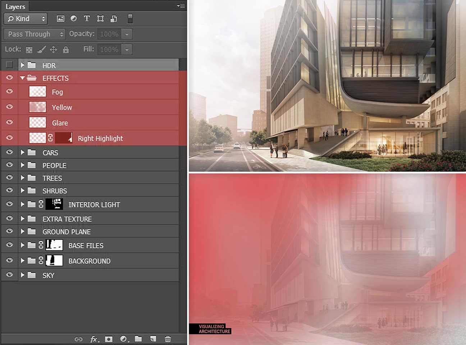The height and width of the screenshot is (345, 466).
Task: Expand the SKY group
Action: click(x=23, y=275)
